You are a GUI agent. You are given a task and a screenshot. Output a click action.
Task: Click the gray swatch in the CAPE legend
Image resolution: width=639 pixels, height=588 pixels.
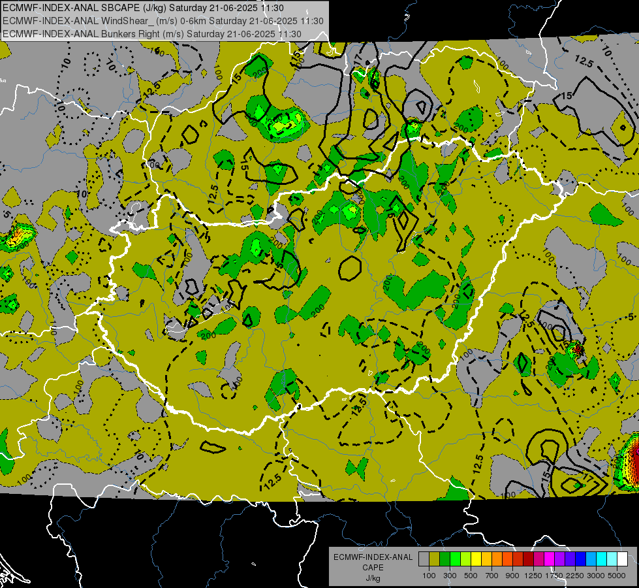(x=424, y=559)
